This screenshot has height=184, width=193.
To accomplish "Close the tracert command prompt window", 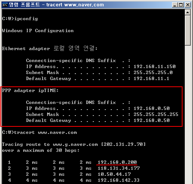I will 188,5.
